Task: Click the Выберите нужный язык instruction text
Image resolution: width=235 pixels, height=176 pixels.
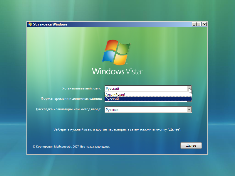Action: tap(117, 129)
